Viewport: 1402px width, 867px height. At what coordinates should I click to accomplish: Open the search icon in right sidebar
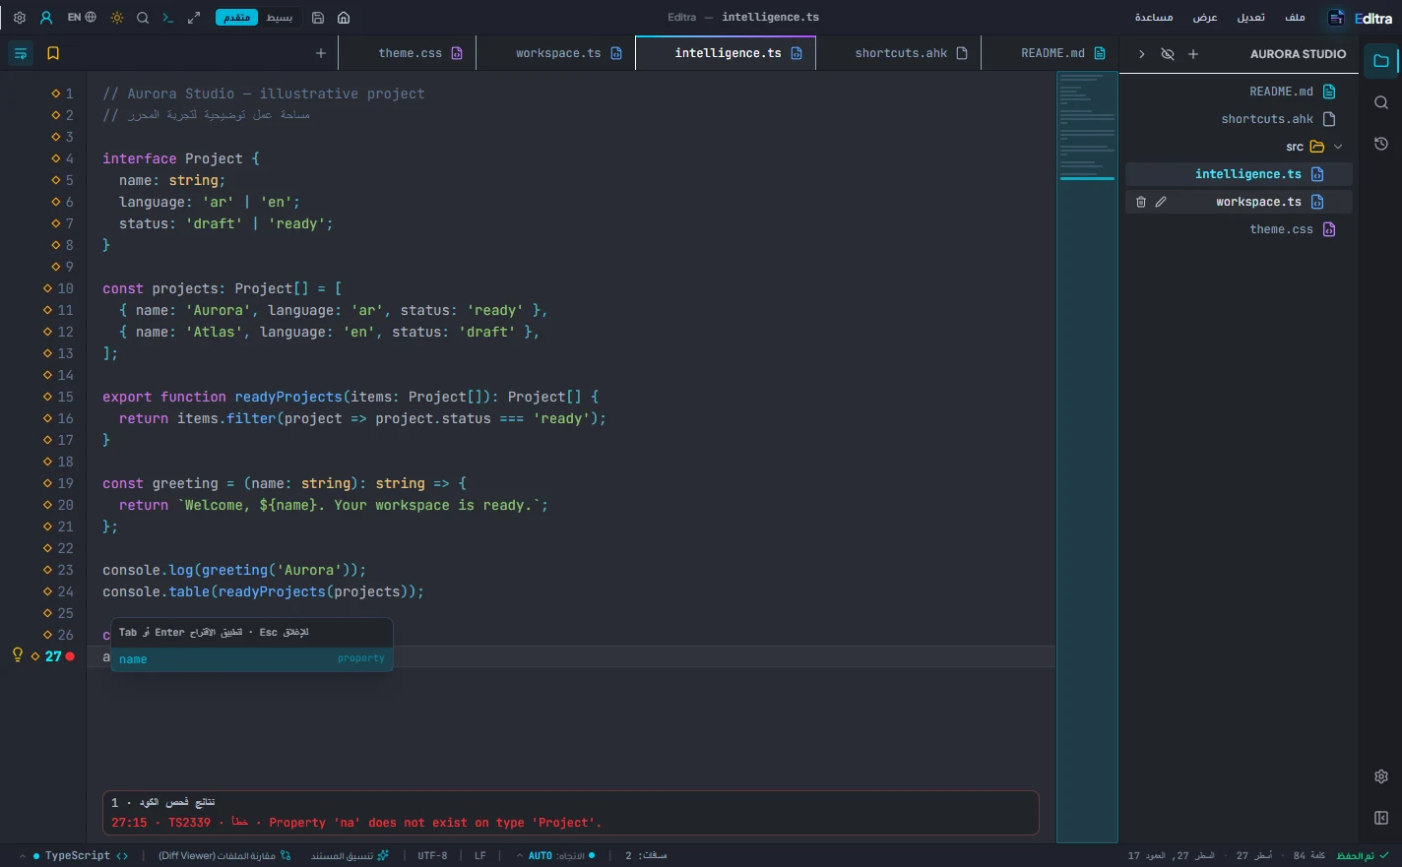pos(1381,102)
